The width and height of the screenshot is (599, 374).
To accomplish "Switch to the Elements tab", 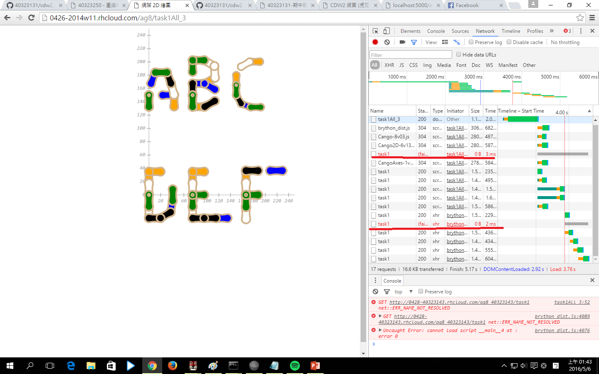I will coord(411,31).
